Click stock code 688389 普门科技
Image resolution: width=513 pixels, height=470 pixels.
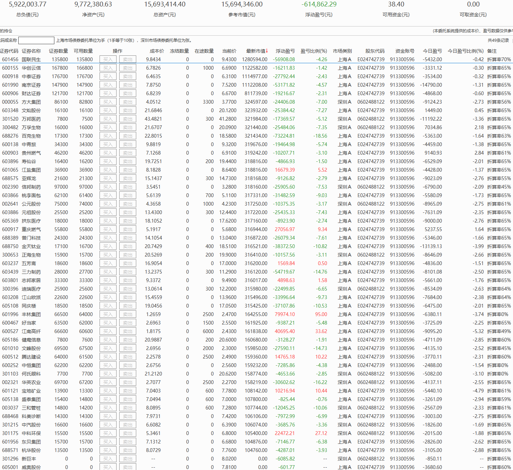coord(10,238)
